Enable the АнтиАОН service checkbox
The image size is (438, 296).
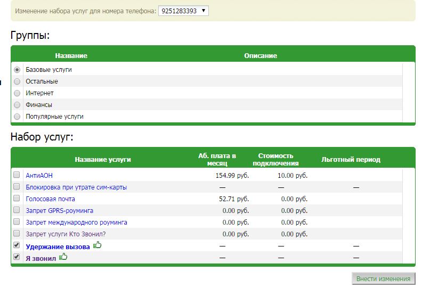pyautogui.click(x=17, y=175)
